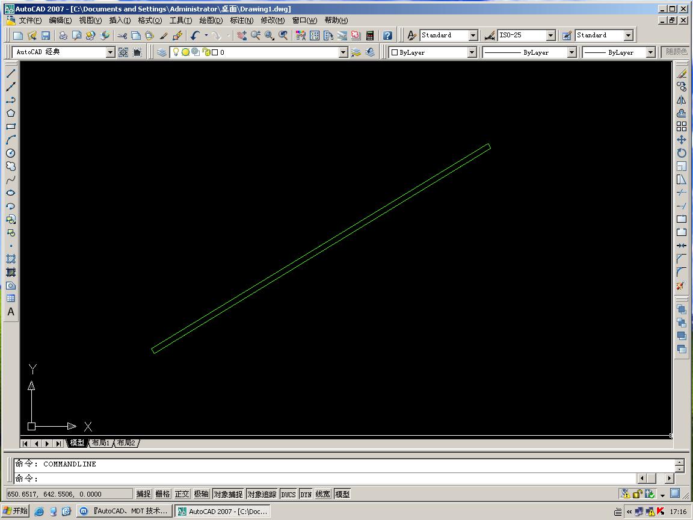The height and width of the screenshot is (520, 693).
Task: Select the Hatch tool
Action: tap(11, 259)
